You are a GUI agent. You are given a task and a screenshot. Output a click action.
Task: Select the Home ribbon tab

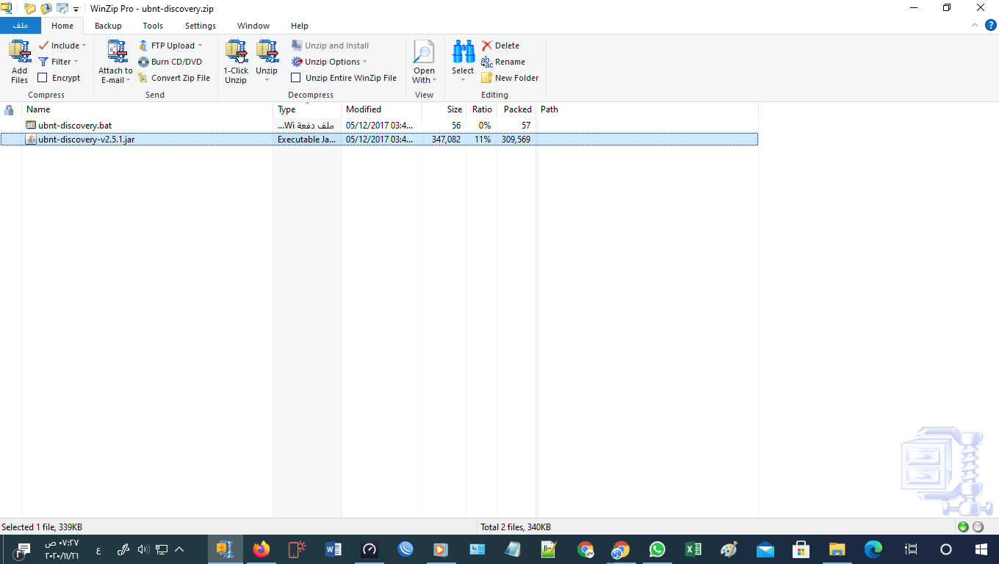tap(62, 26)
